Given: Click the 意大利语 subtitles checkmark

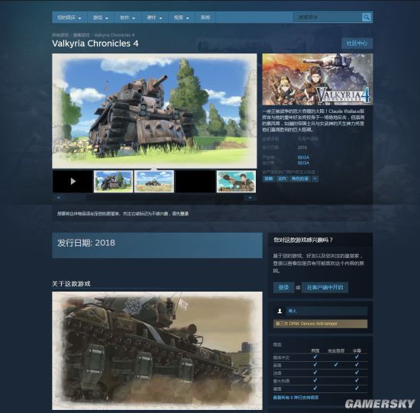Looking at the screenshot, I should click(x=357, y=380).
